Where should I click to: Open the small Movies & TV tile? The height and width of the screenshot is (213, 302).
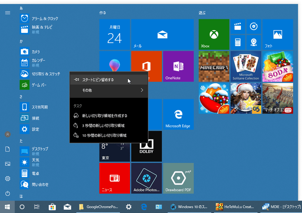click(x=238, y=27)
